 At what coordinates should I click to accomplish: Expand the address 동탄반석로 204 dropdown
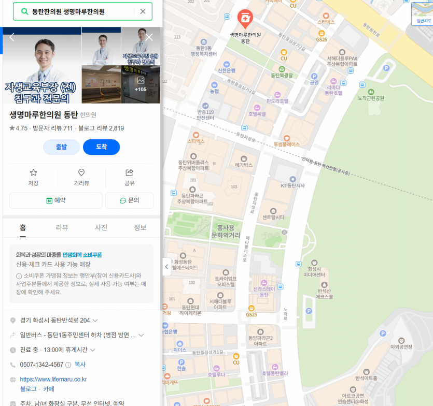coord(95,321)
